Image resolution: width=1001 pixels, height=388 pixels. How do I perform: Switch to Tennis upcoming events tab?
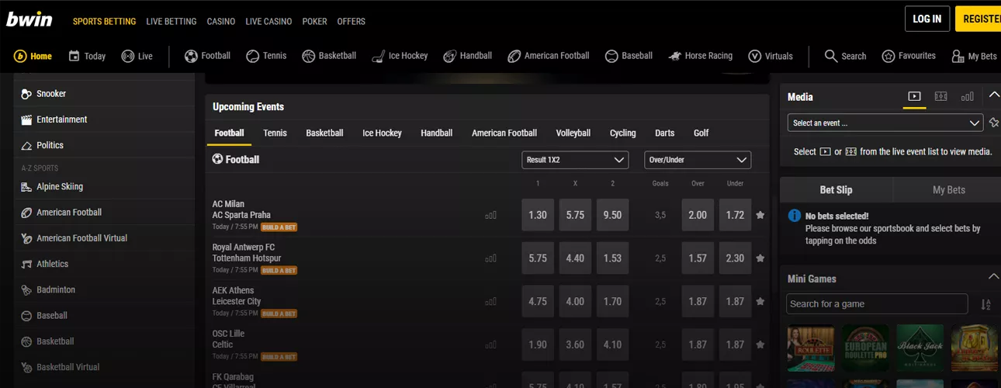pos(275,133)
